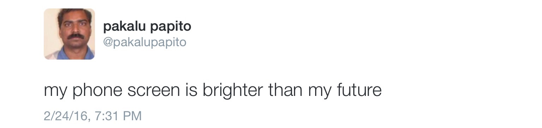Click the word "than" in the tweet
542x128 pixels.
pyautogui.click(x=285, y=90)
